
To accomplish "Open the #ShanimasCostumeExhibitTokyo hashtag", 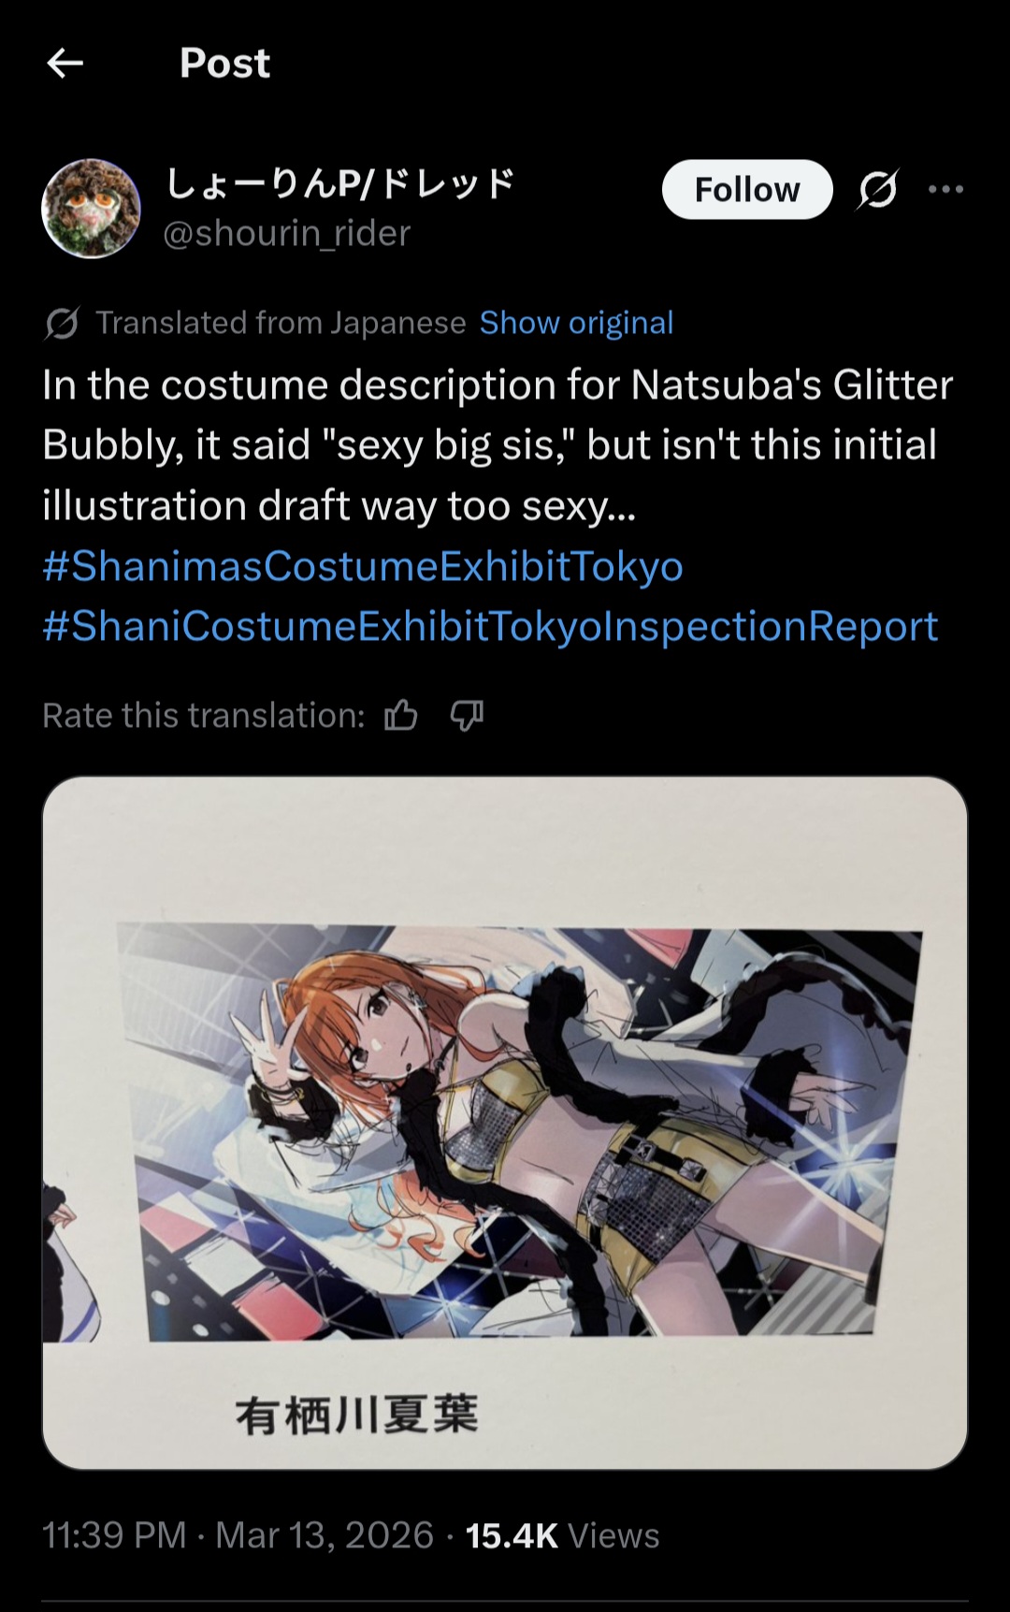I will click(x=363, y=566).
